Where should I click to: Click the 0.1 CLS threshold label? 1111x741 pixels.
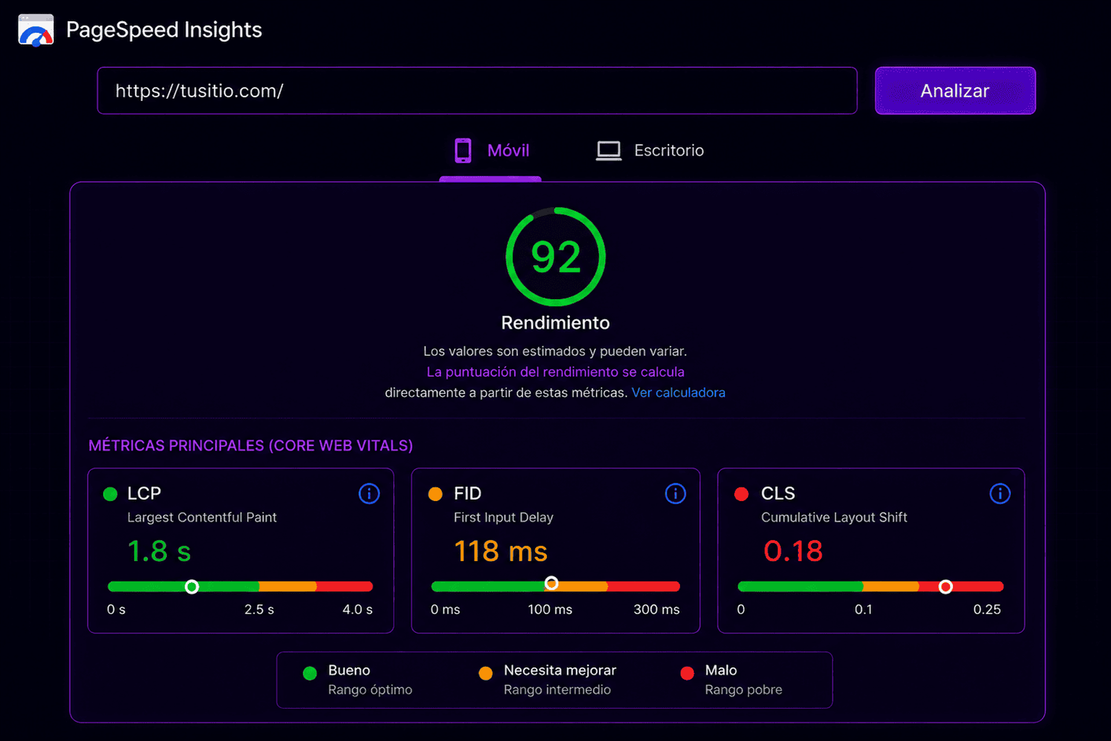pyautogui.click(x=863, y=610)
